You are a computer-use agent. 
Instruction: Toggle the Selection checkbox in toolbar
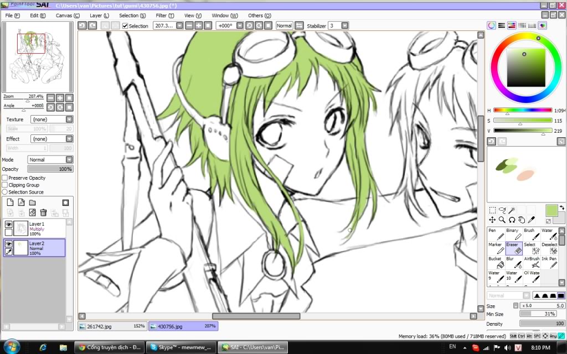[x=125, y=26]
